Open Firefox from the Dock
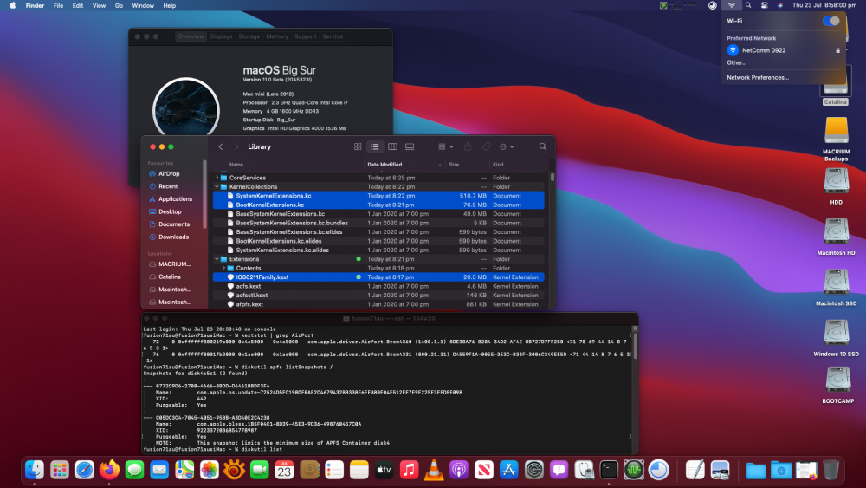 pyautogui.click(x=109, y=470)
